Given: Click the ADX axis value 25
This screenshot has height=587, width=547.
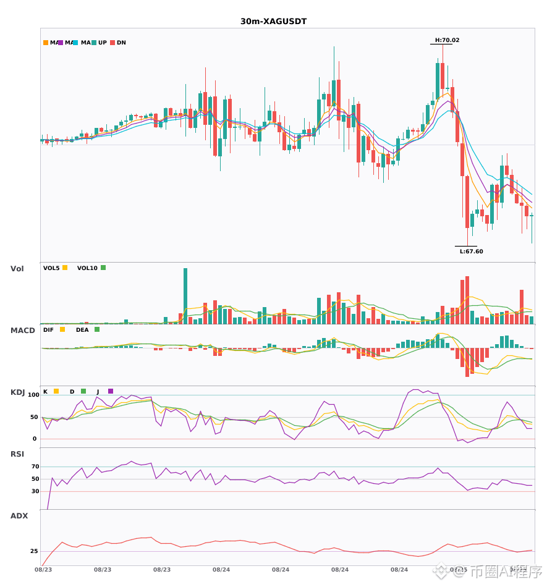Looking at the screenshot, I should point(34,551).
